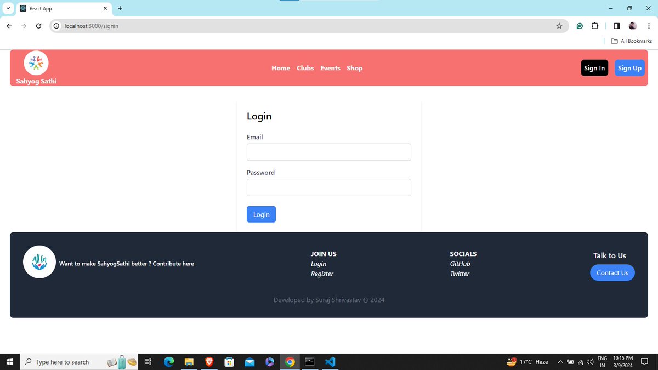
Task: Click the Contribute here text
Action: pyautogui.click(x=173, y=264)
